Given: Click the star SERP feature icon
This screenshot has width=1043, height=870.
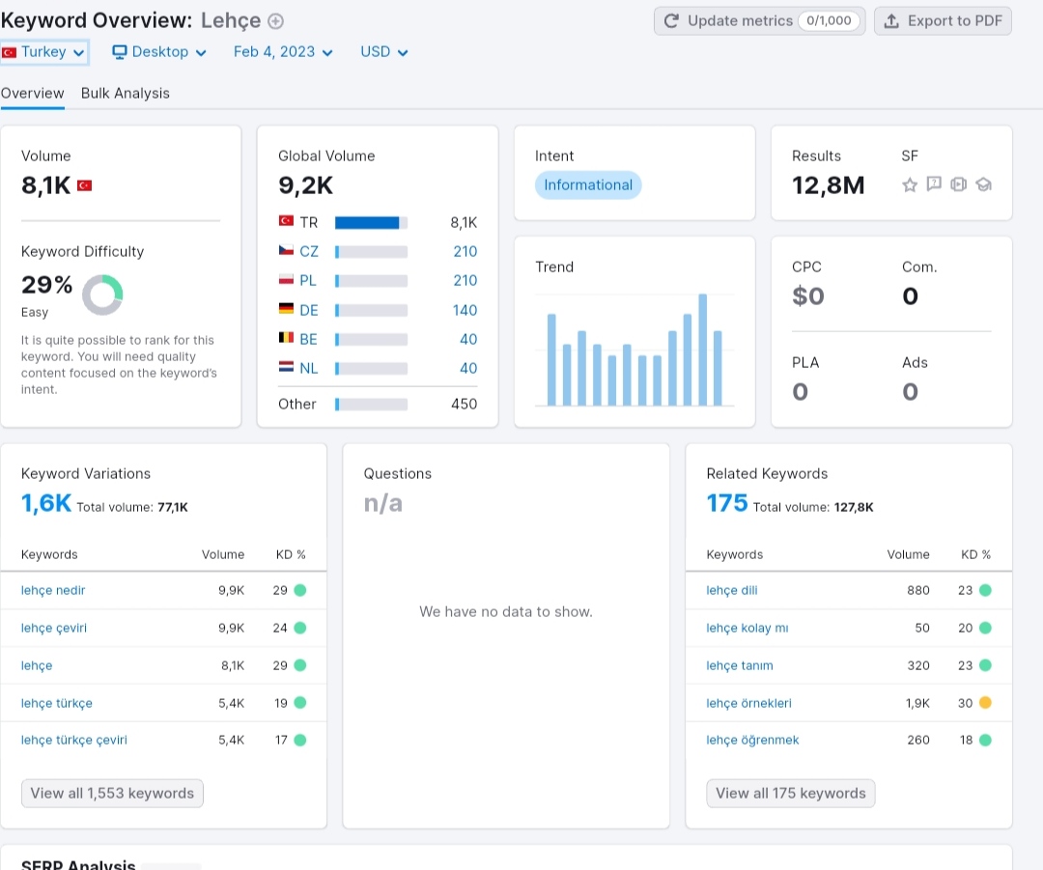Looking at the screenshot, I should (910, 184).
